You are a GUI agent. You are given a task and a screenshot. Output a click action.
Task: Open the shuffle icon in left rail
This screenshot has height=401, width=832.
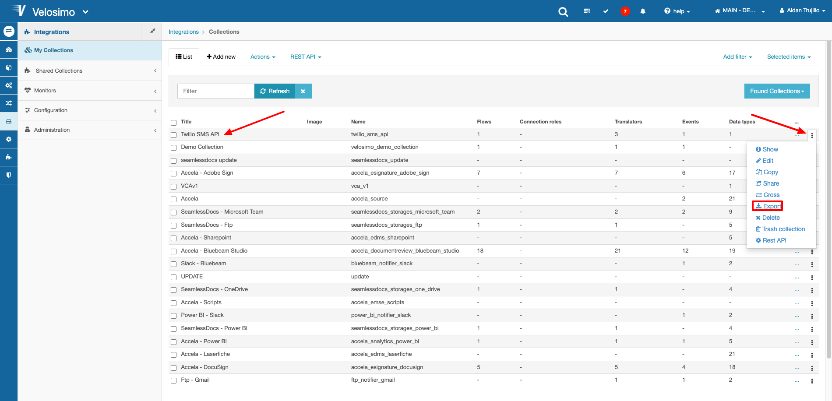(x=9, y=103)
